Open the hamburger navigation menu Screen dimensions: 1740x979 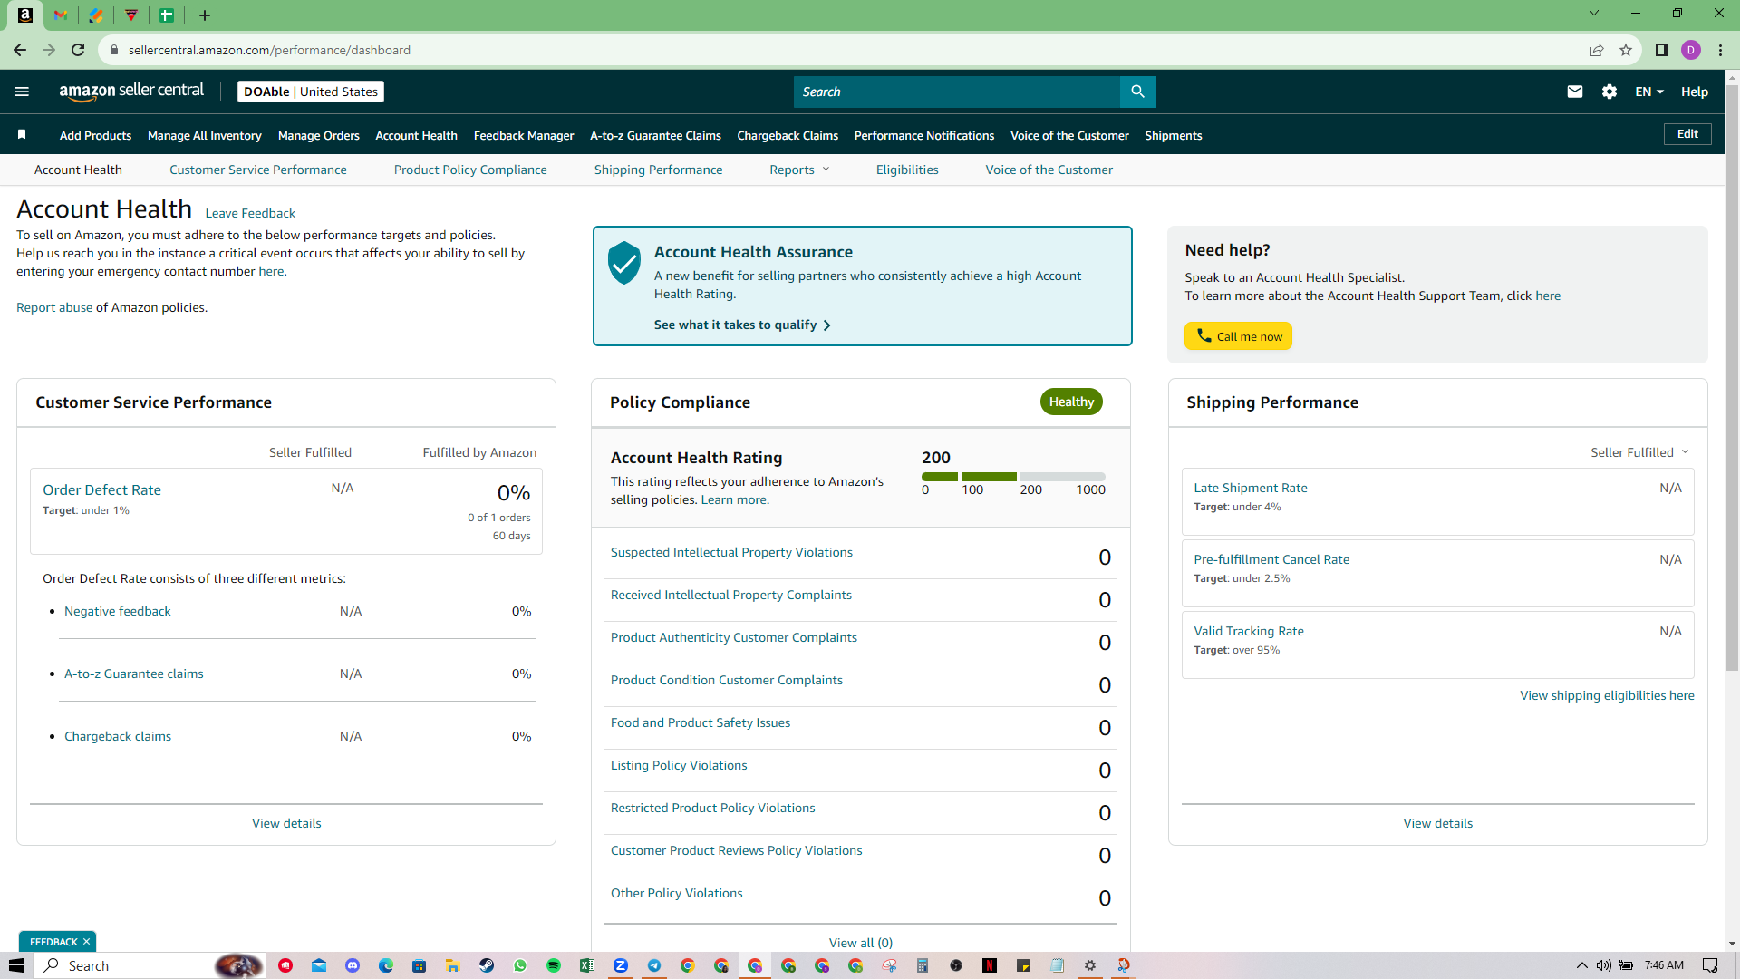22,92
